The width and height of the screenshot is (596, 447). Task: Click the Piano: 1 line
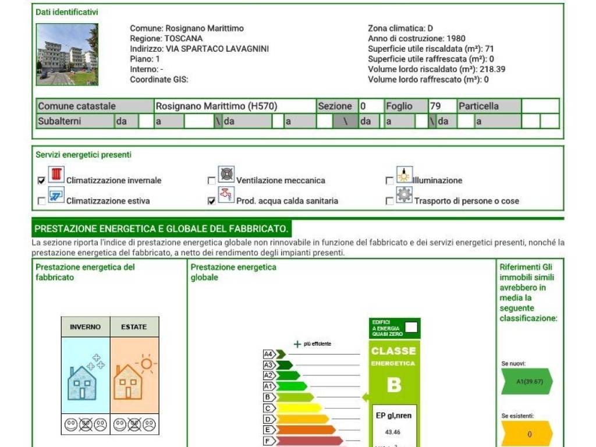(145, 59)
